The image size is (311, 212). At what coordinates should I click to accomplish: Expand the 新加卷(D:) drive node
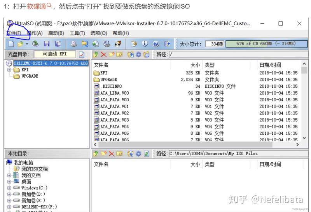point(9,194)
